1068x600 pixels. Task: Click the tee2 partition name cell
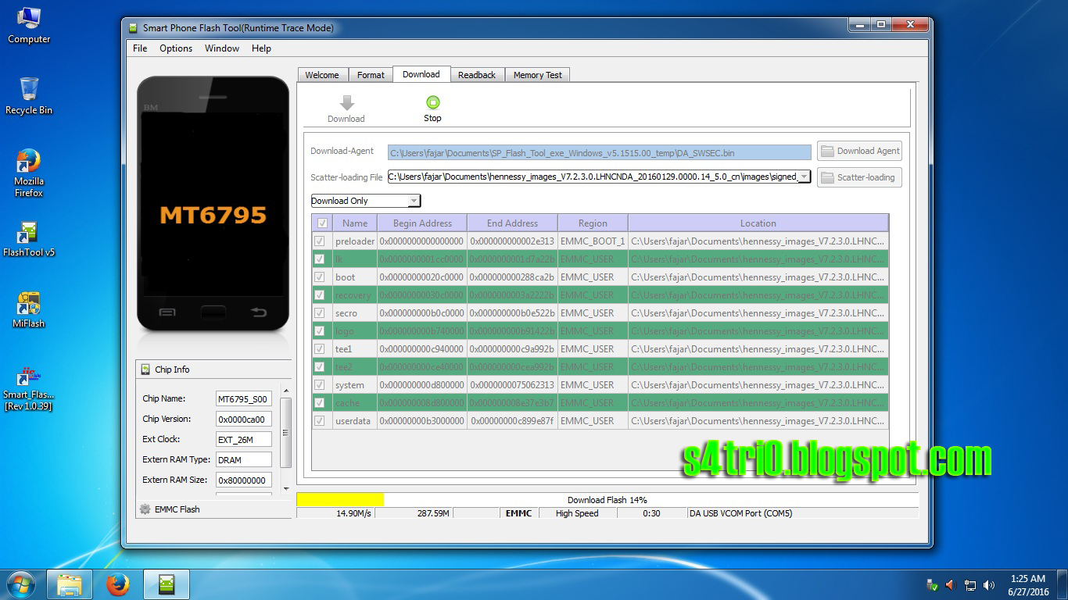click(x=355, y=367)
